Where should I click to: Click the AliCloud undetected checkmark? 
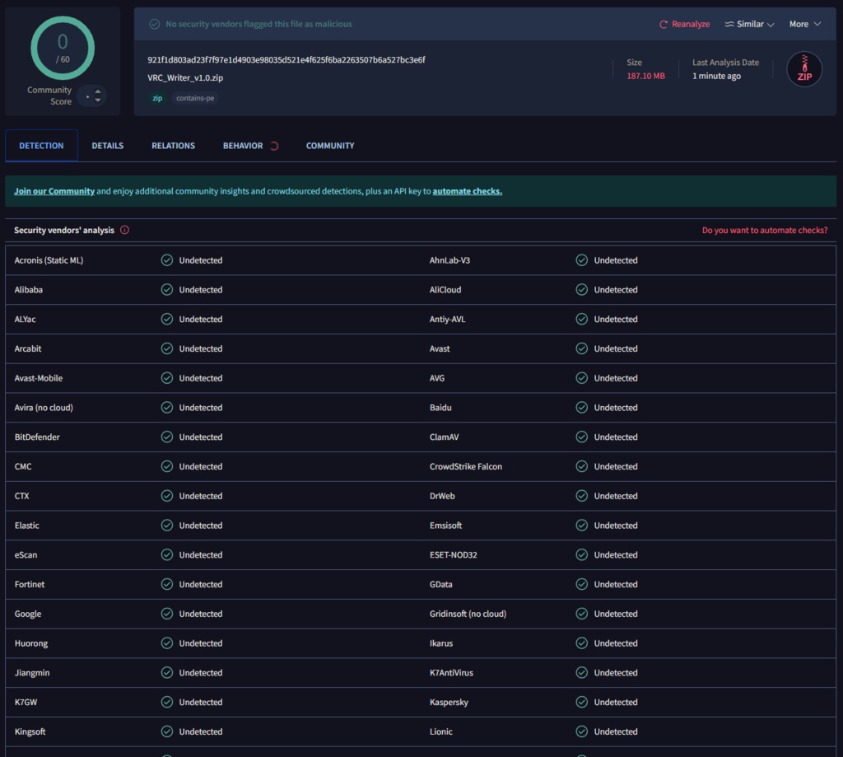click(x=582, y=289)
